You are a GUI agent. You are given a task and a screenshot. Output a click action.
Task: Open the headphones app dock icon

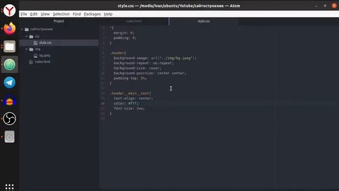click(x=10, y=101)
